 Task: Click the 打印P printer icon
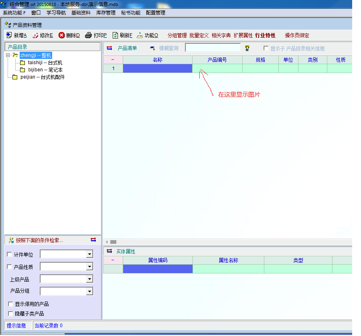pos(88,35)
